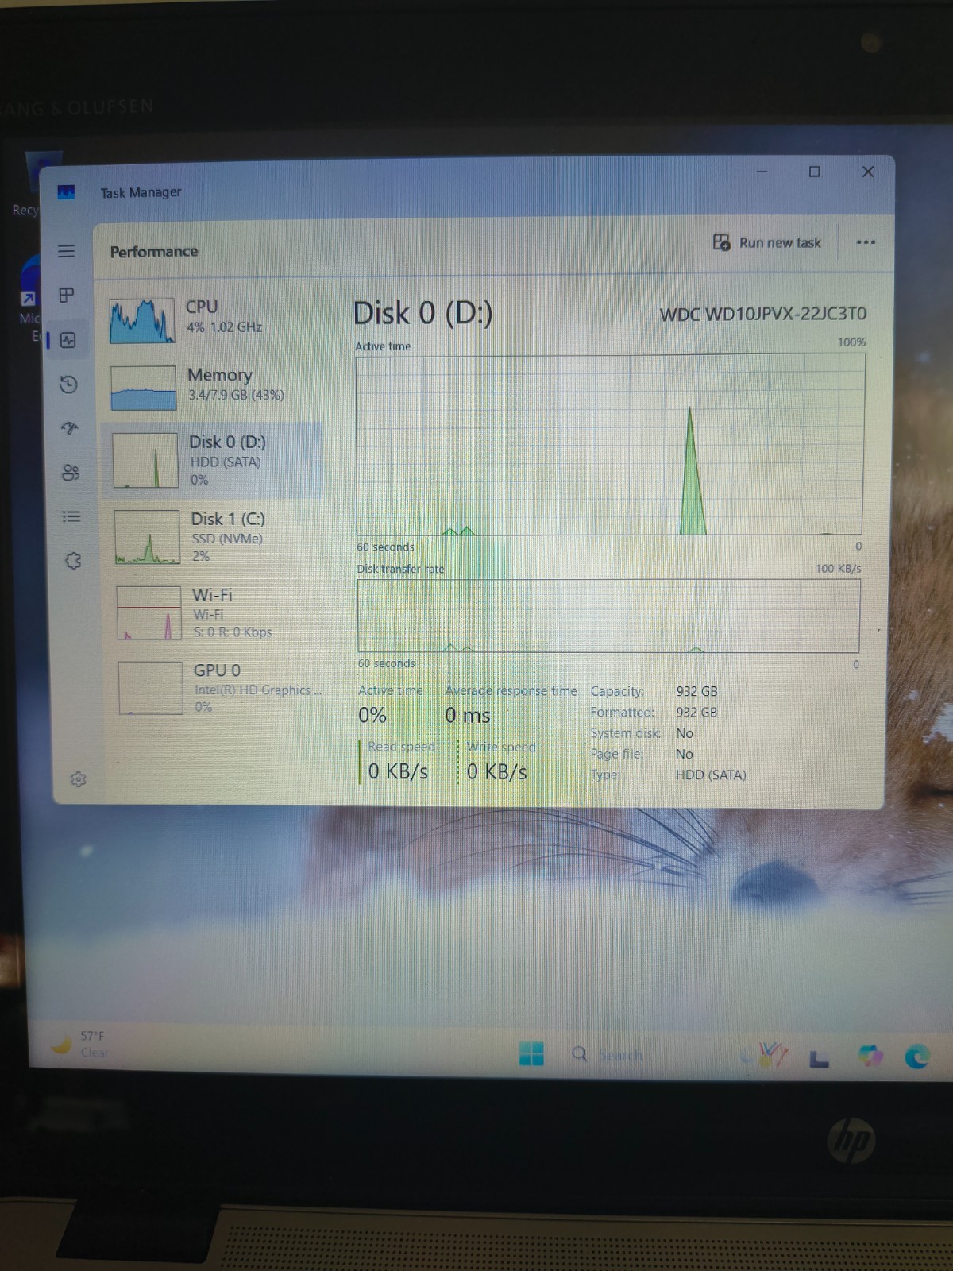Click the Disk 0 (D:) heading
The image size is (953, 1271).
(x=423, y=313)
